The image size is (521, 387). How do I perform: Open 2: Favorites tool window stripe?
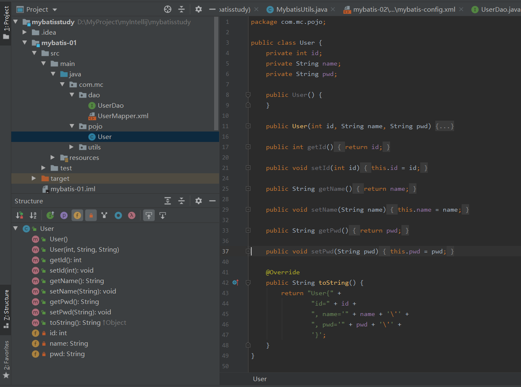pos(6,359)
